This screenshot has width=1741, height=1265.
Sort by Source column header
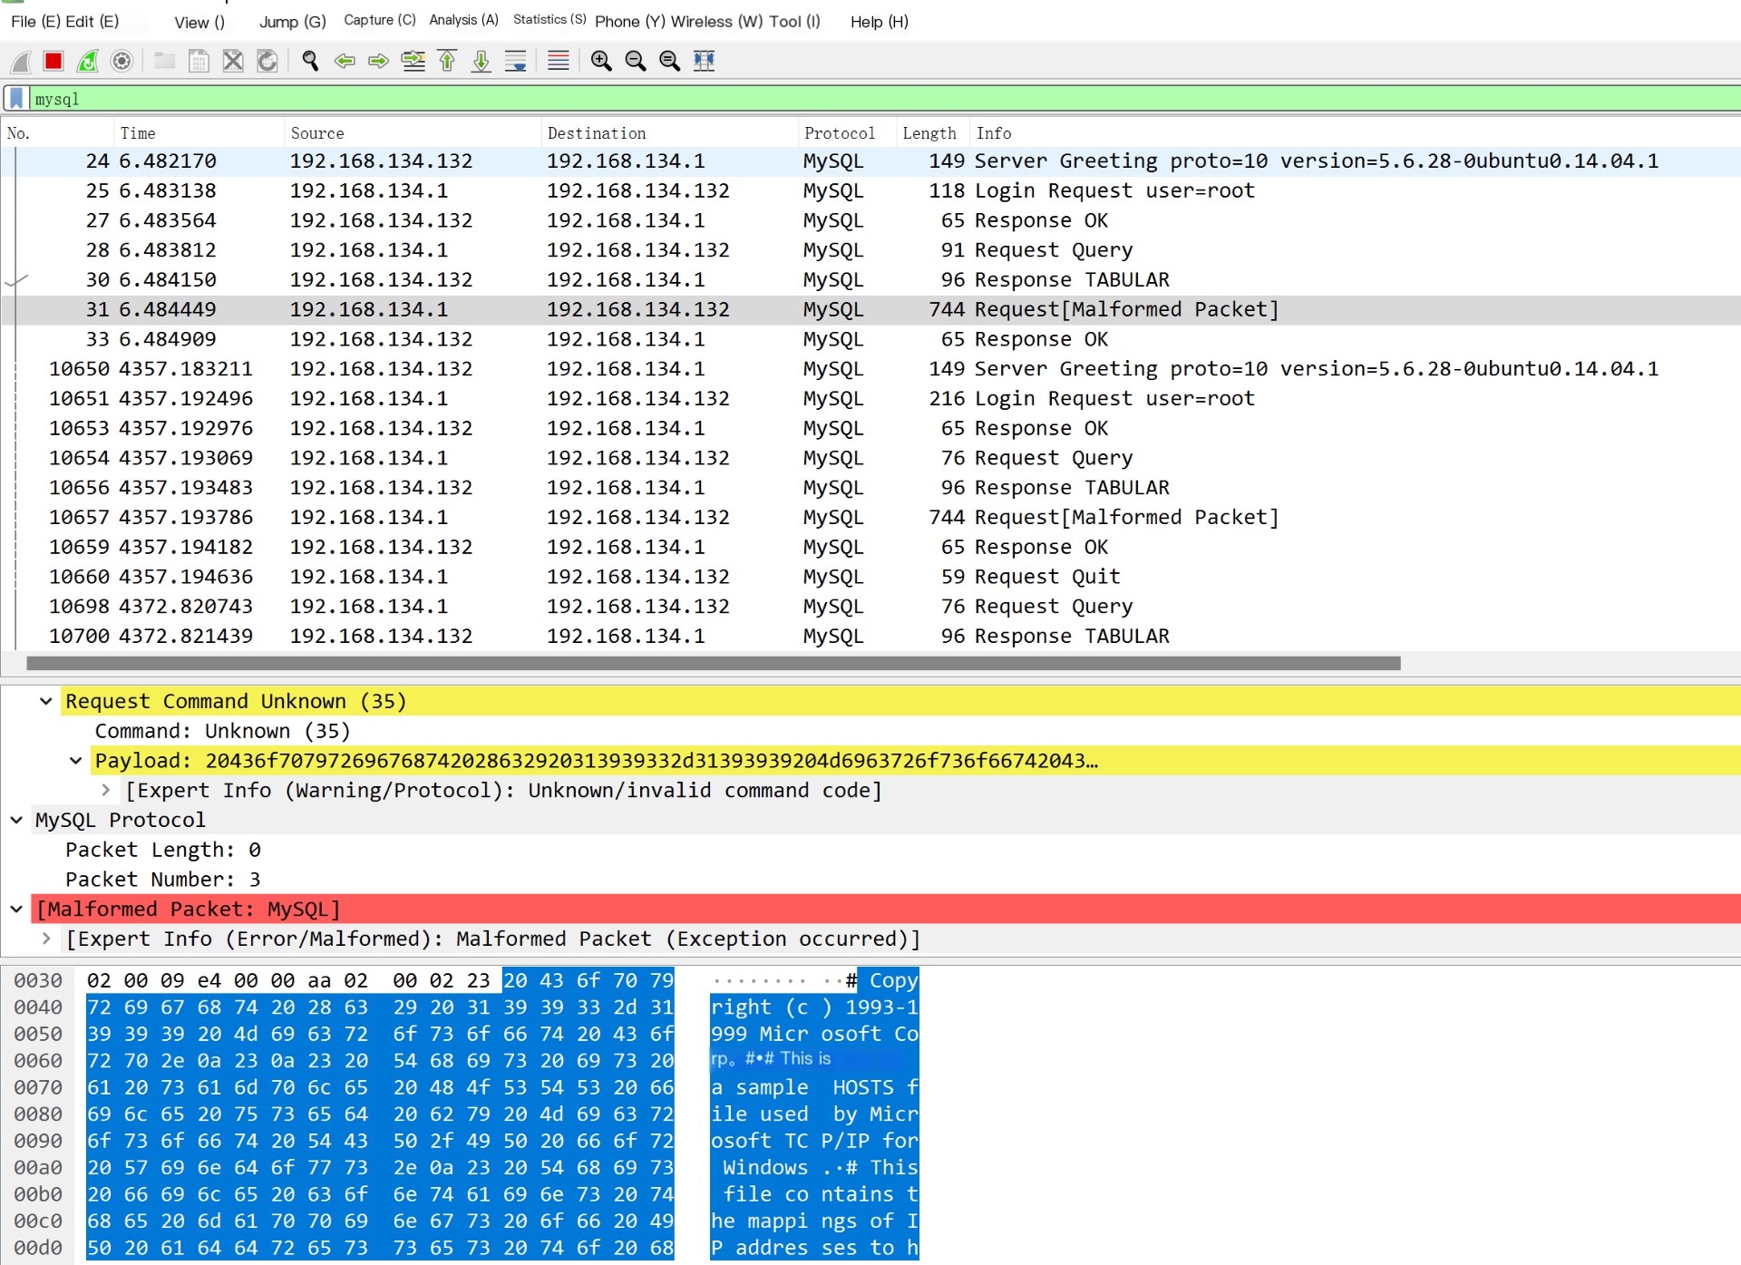pyautogui.click(x=413, y=133)
